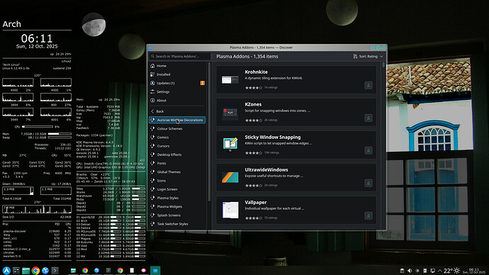Click the sidebar vertical scrollbar in Discover
Screen dimensions: 489x275
pyautogui.click(x=209, y=132)
